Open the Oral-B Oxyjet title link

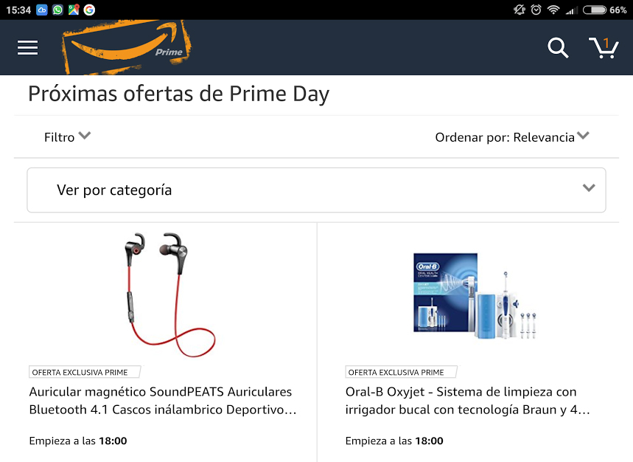point(467,401)
